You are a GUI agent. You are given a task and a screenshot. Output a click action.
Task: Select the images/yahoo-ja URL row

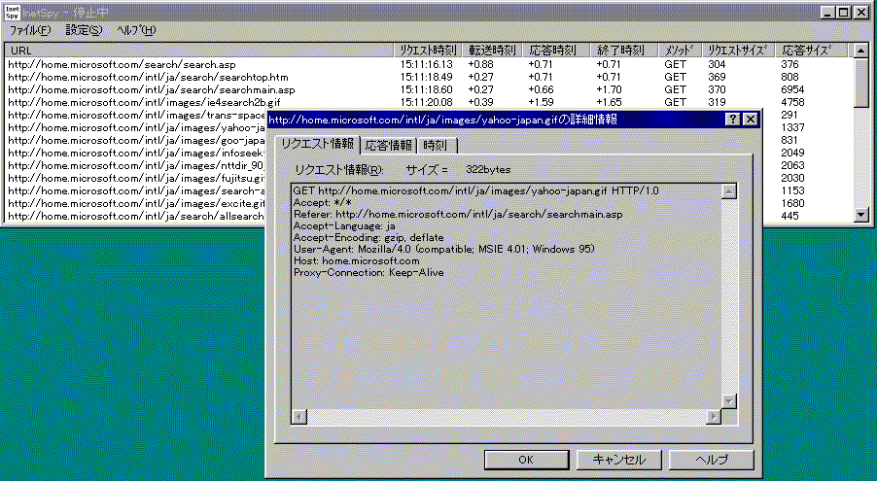point(136,127)
